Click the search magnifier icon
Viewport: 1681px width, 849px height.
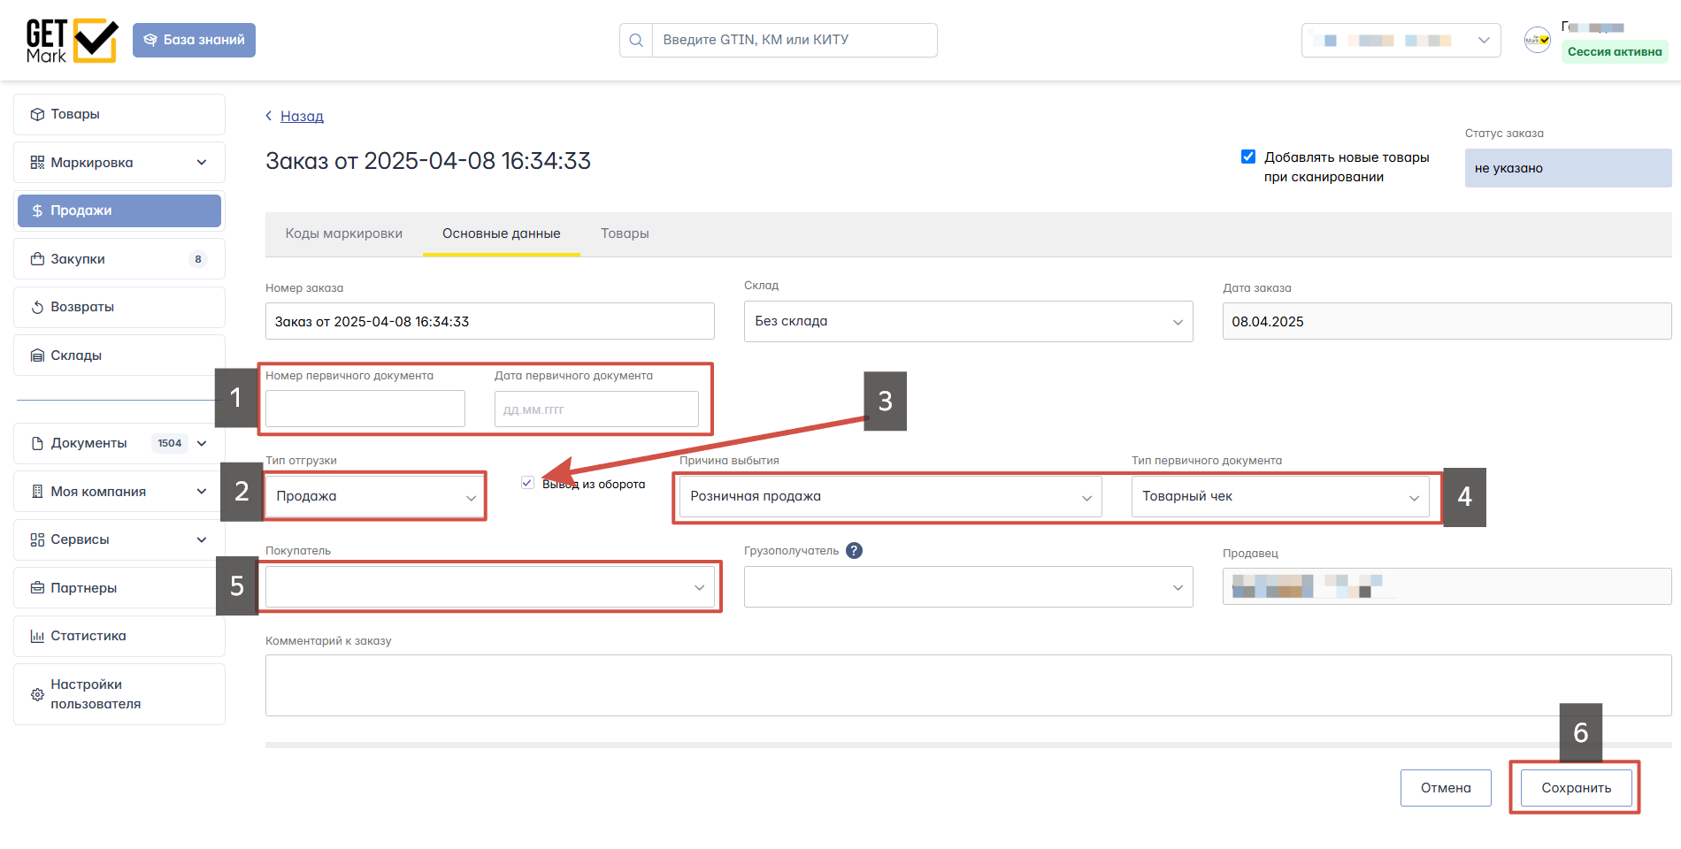[636, 40]
